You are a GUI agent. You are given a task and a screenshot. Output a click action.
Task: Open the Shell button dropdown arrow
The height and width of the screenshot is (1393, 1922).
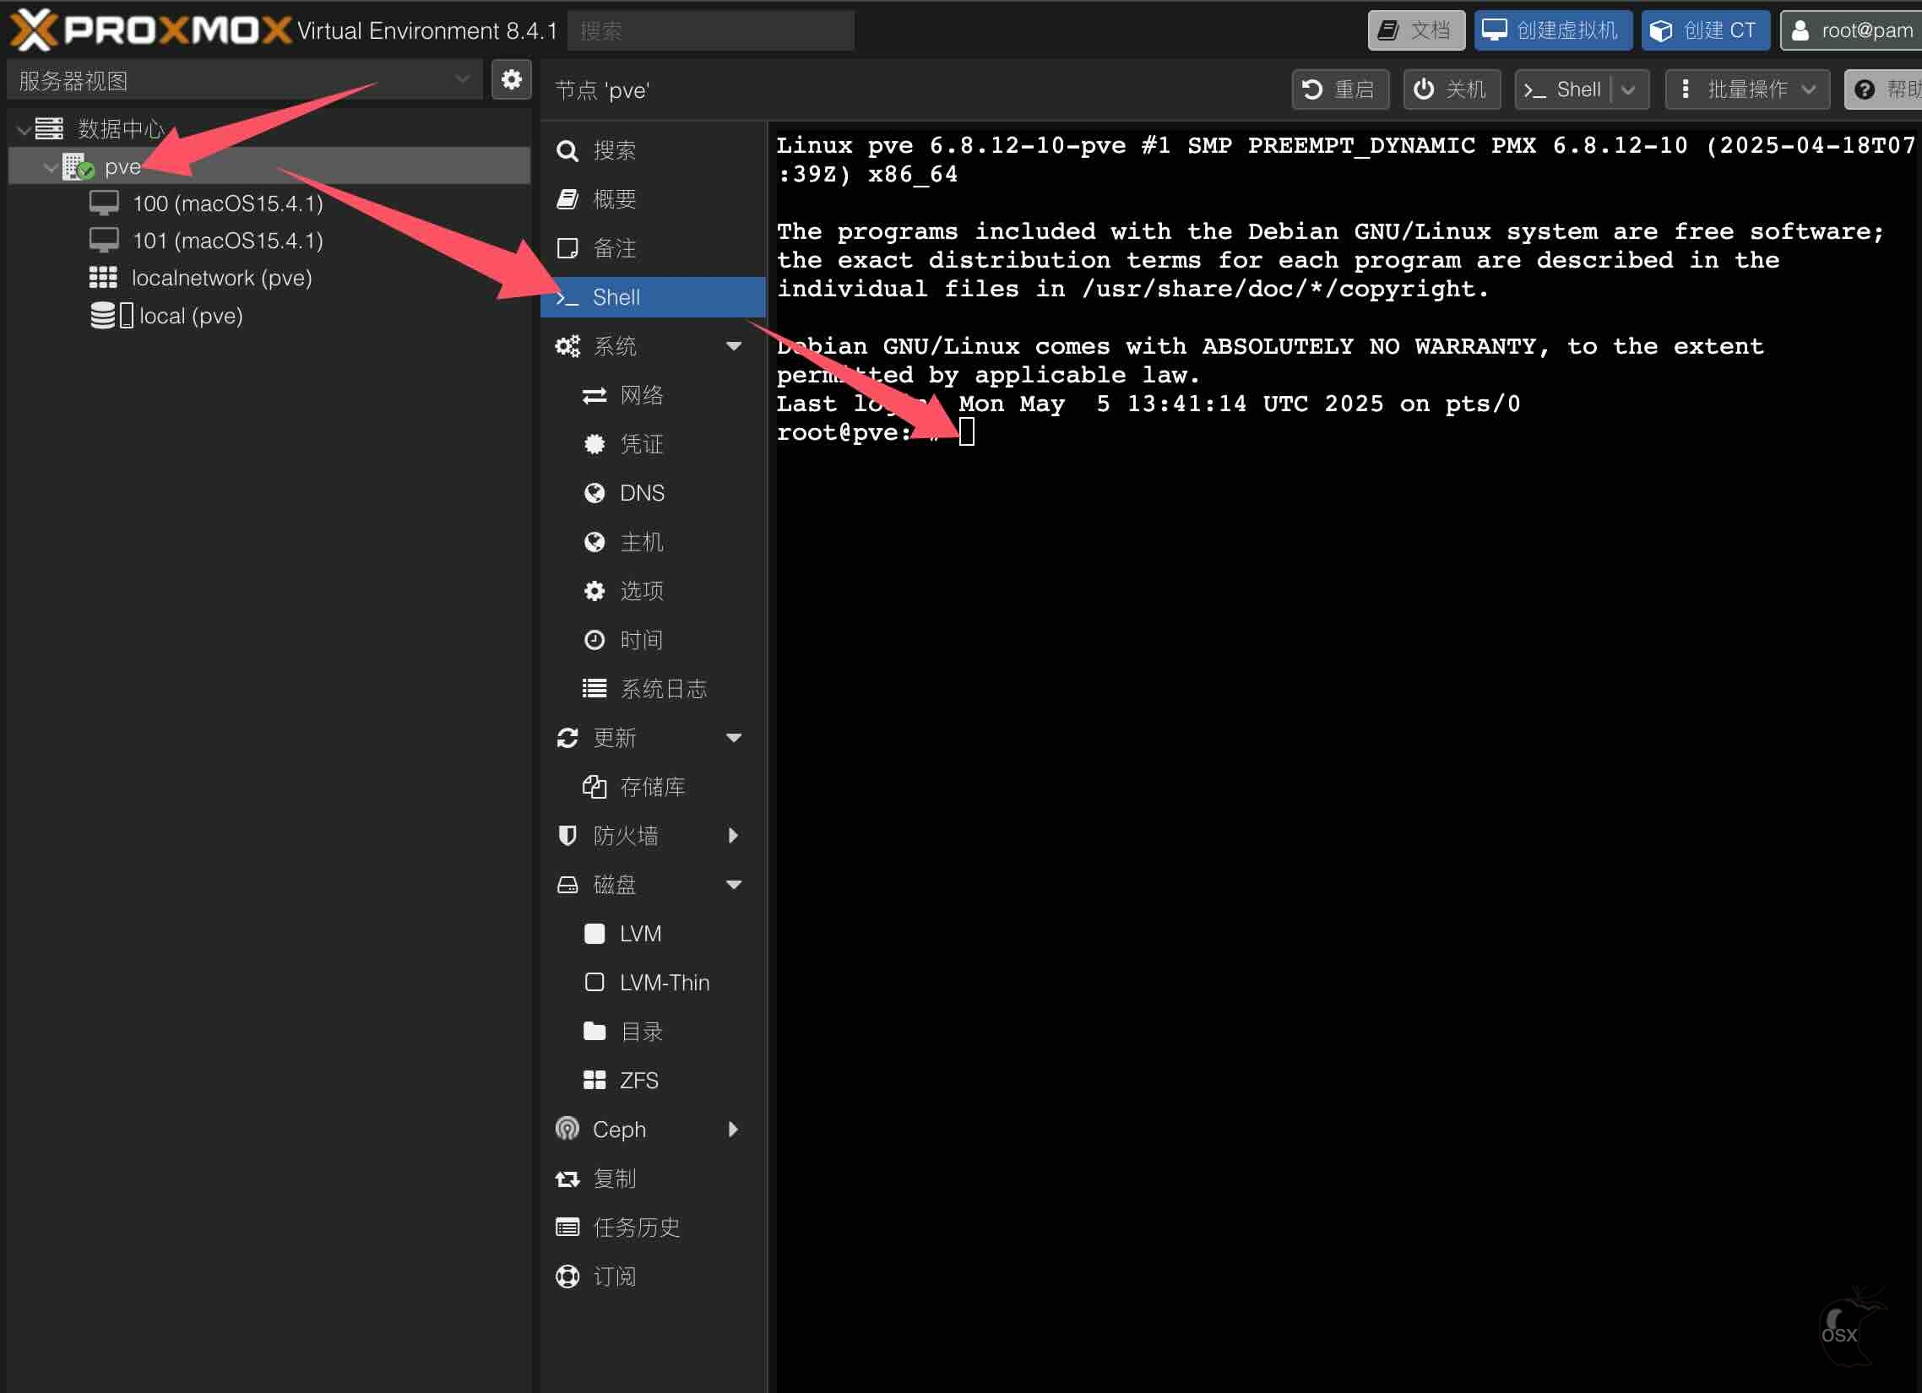1629,89
